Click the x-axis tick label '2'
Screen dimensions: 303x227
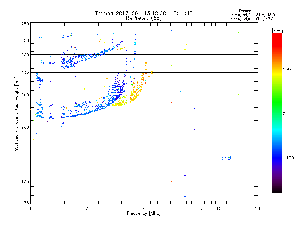(x=87, y=208)
